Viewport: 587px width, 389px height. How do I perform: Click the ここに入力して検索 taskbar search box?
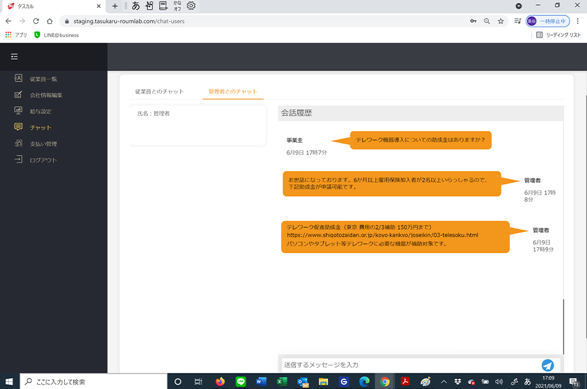[x=93, y=382]
